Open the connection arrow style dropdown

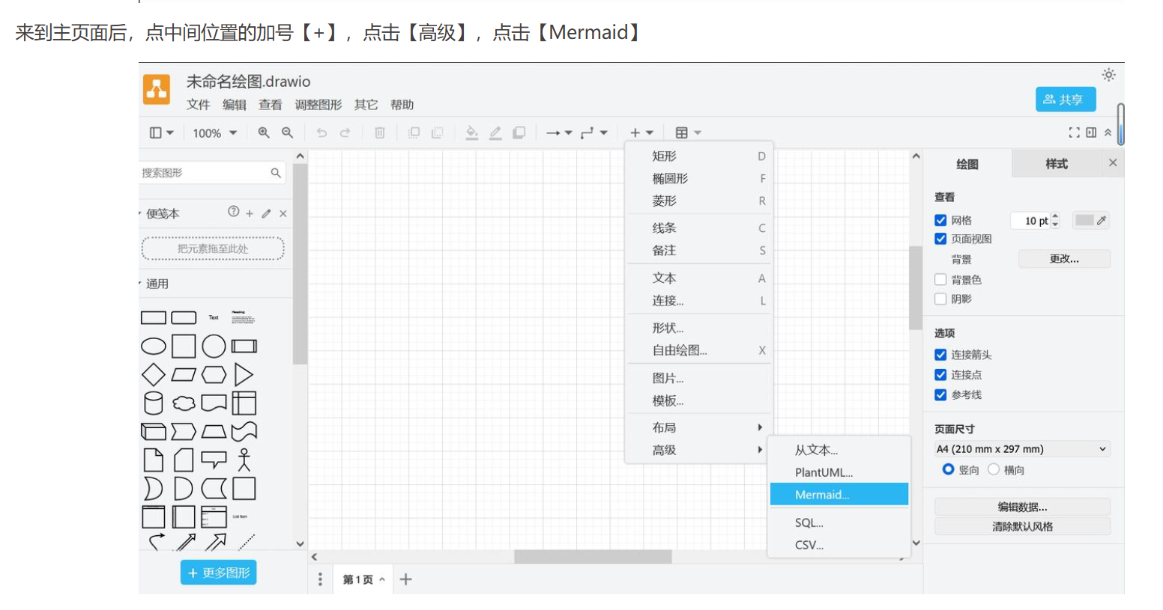coord(559,132)
